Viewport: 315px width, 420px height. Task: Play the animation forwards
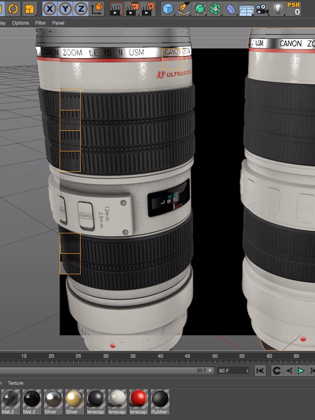(x=301, y=371)
